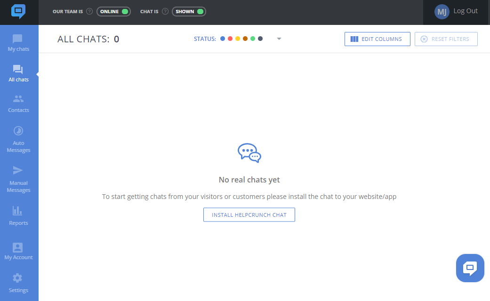Select the brown status dot

[x=245, y=39]
